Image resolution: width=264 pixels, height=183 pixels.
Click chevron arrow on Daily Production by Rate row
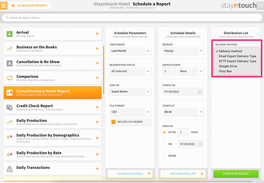(97, 154)
